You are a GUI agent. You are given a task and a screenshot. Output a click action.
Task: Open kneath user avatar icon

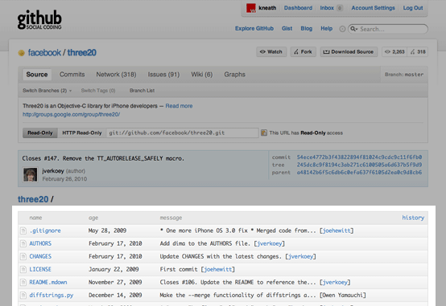251,8
